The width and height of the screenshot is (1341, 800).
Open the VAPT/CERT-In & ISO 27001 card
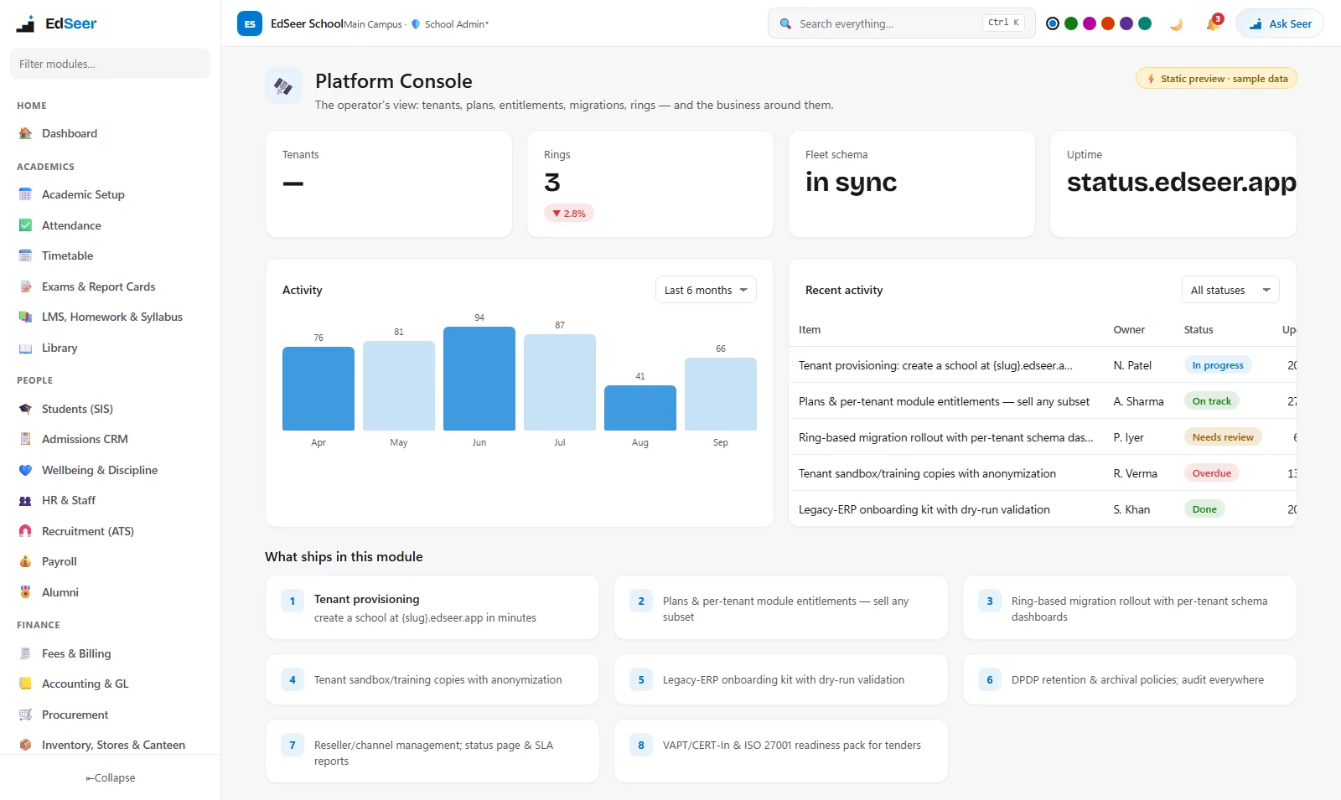pos(781,751)
